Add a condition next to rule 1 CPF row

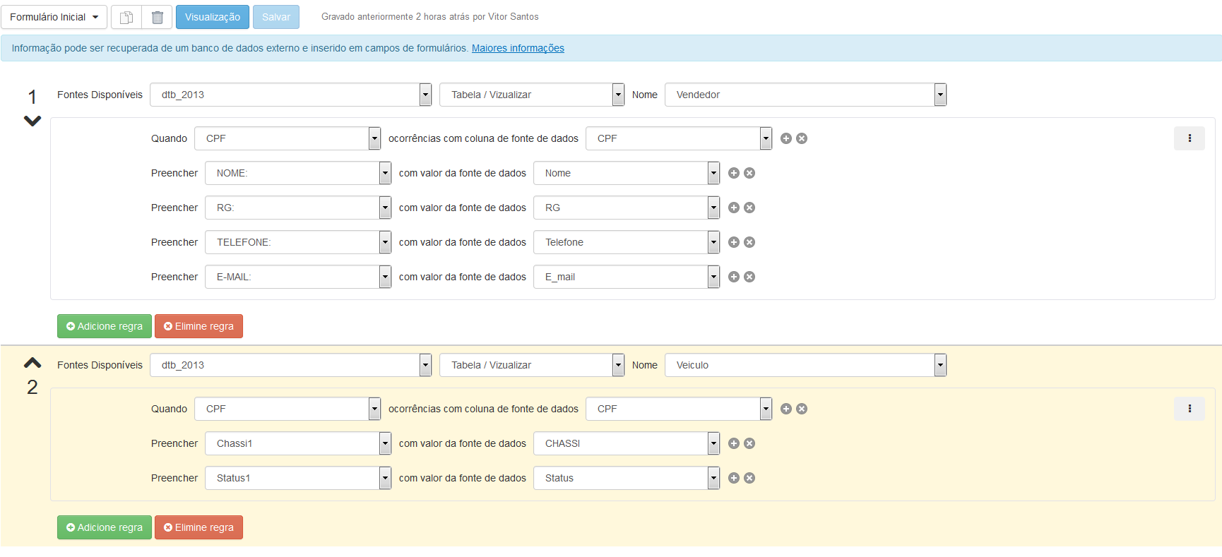786,138
